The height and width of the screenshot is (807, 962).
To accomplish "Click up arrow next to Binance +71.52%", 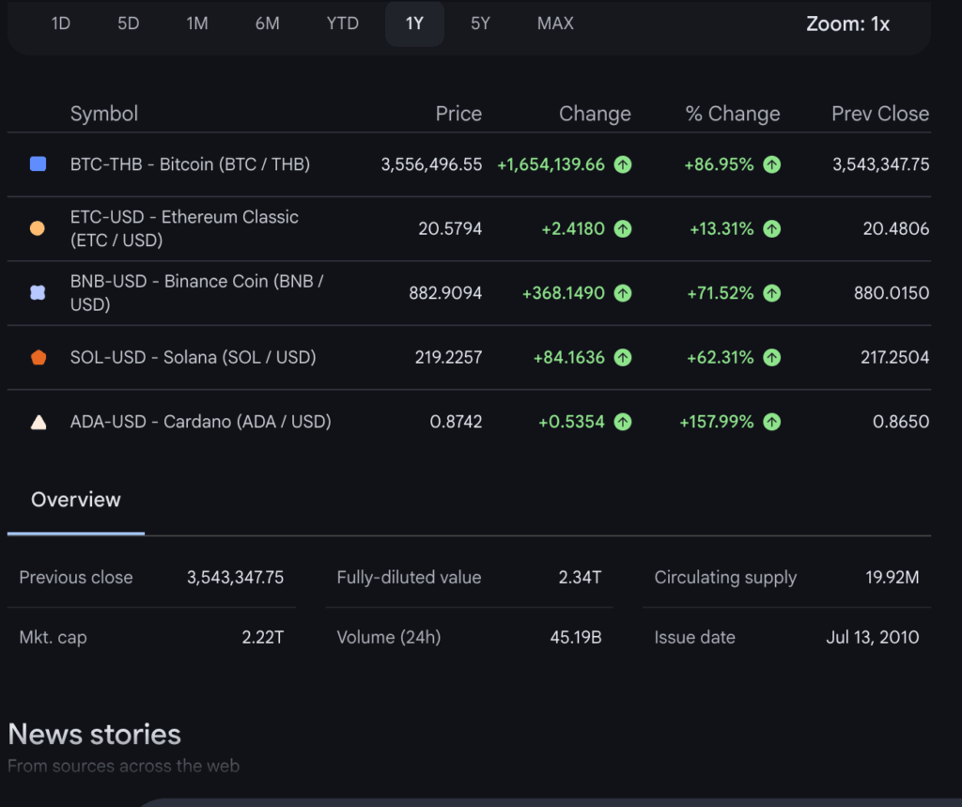I will (771, 293).
